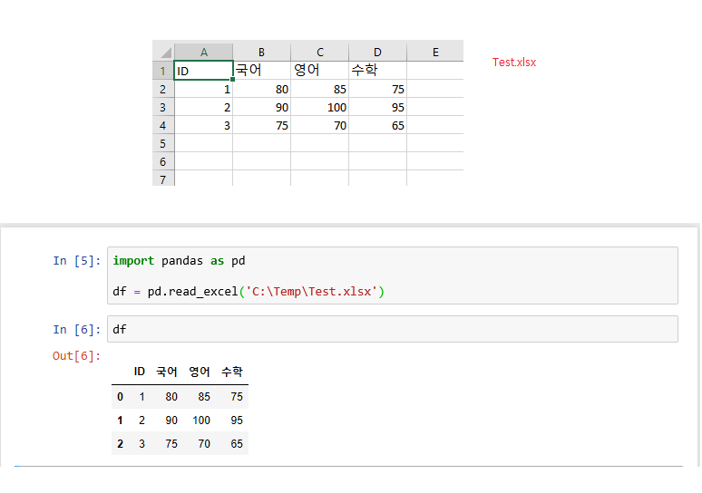Click into the import pandas code cell
Viewport: 702px width, 493px height.
click(x=393, y=275)
